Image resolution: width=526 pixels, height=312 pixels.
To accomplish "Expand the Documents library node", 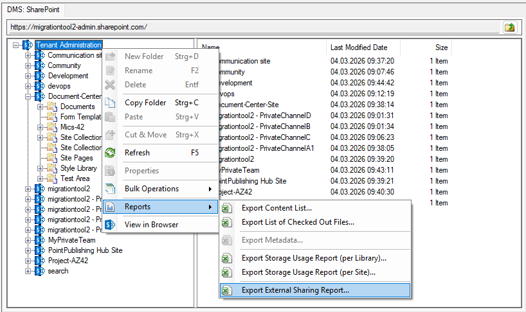I will click(41, 107).
